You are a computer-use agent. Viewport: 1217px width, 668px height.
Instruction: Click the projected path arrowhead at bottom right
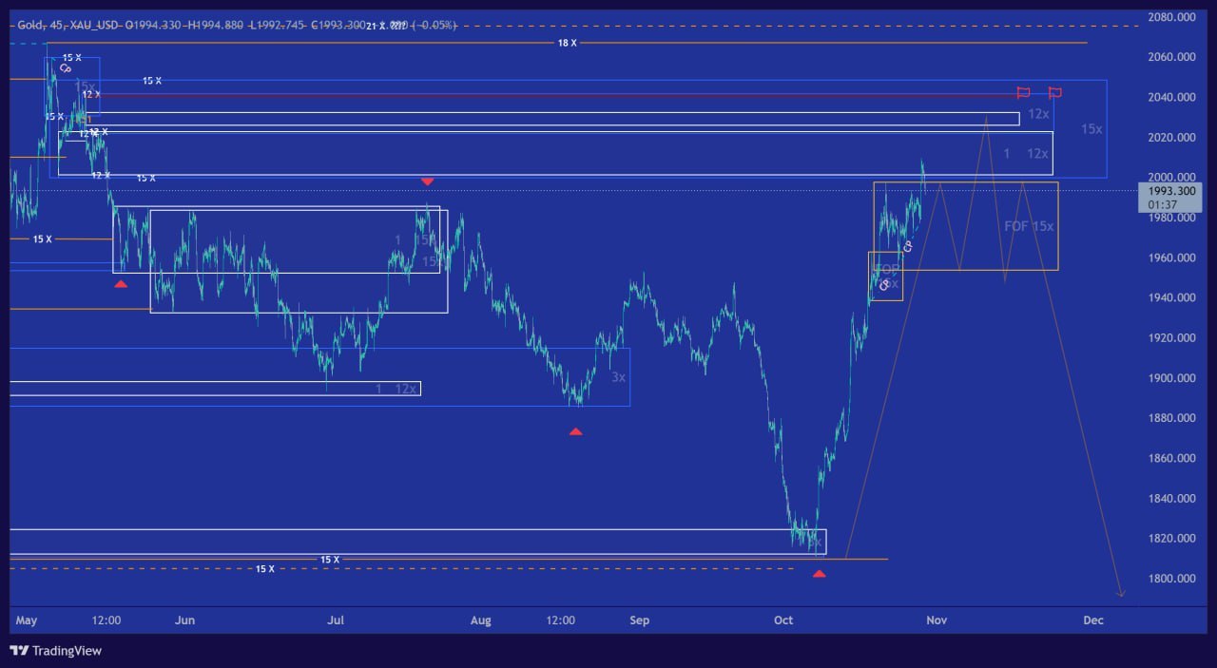coord(1121,594)
